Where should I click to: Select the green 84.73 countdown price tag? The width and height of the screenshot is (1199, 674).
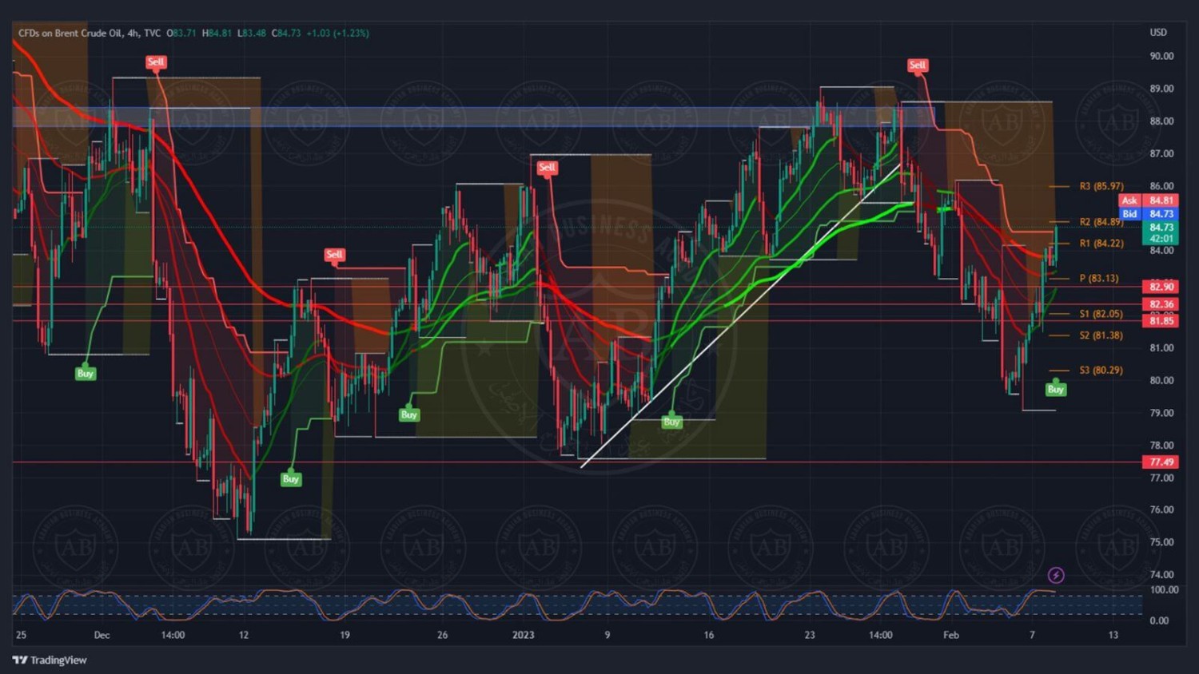[x=1161, y=232]
